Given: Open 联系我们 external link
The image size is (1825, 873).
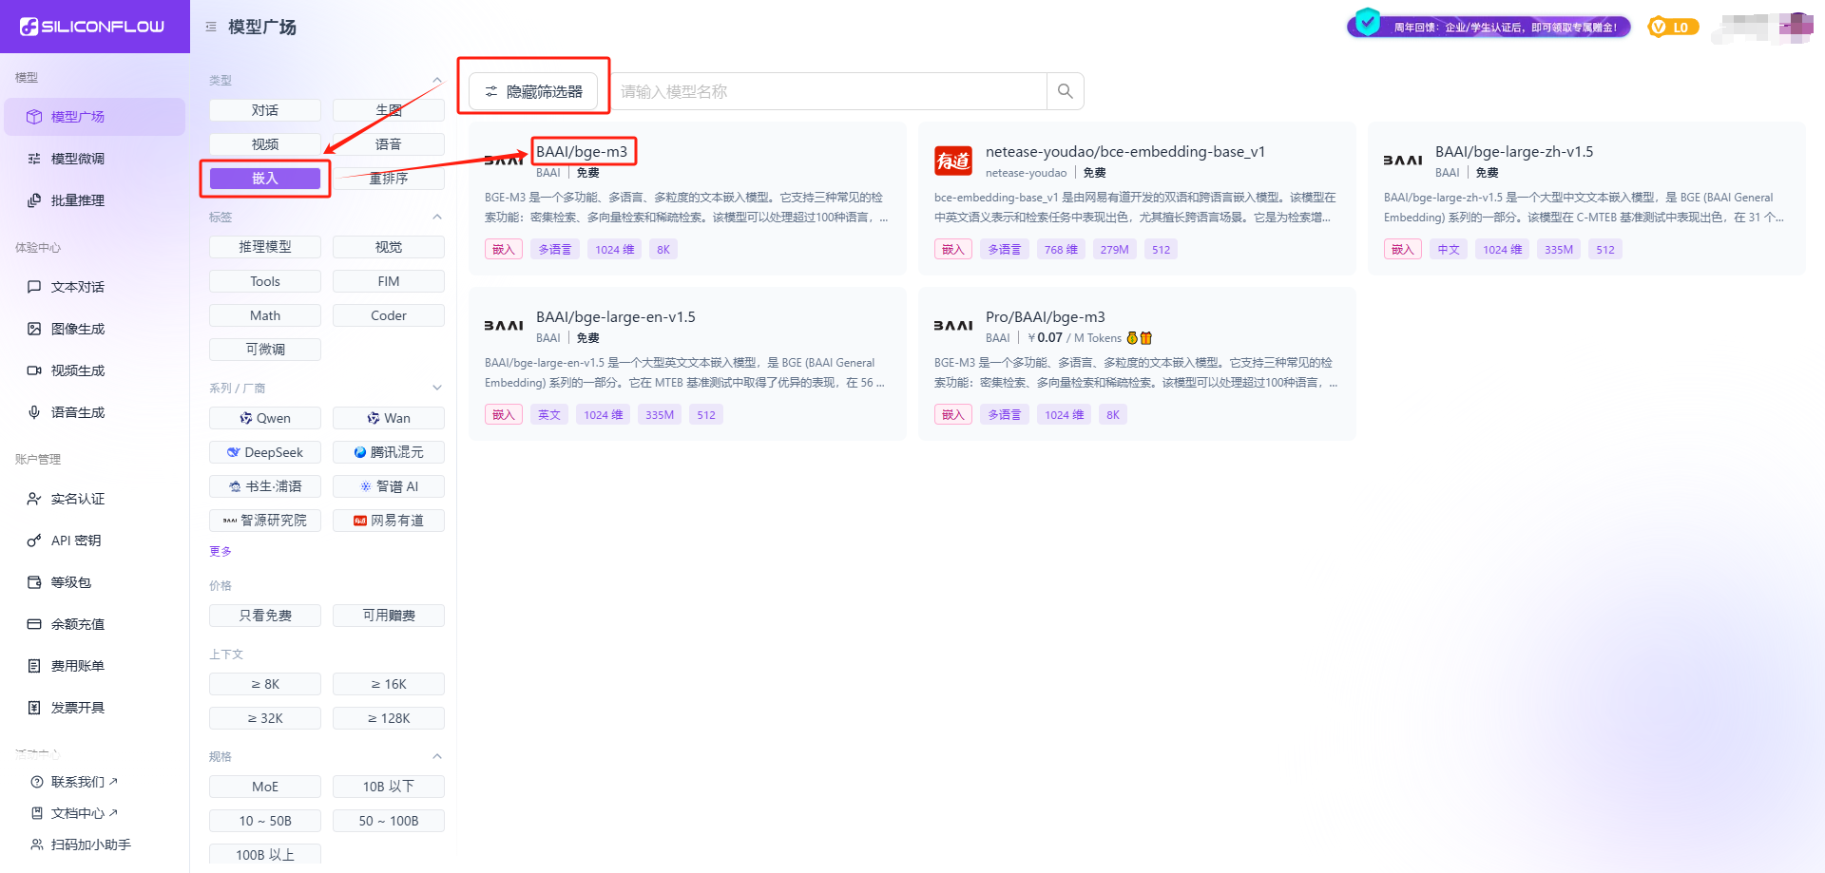Looking at the screenshot, I should coord(75,782).
